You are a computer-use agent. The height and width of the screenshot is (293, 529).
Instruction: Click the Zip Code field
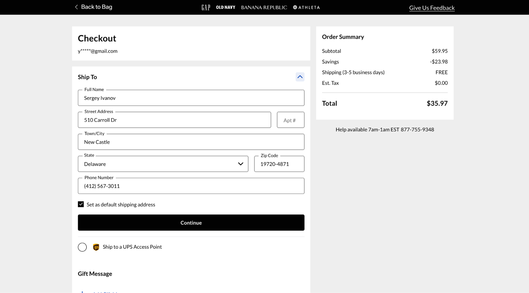tap(279, 164)
